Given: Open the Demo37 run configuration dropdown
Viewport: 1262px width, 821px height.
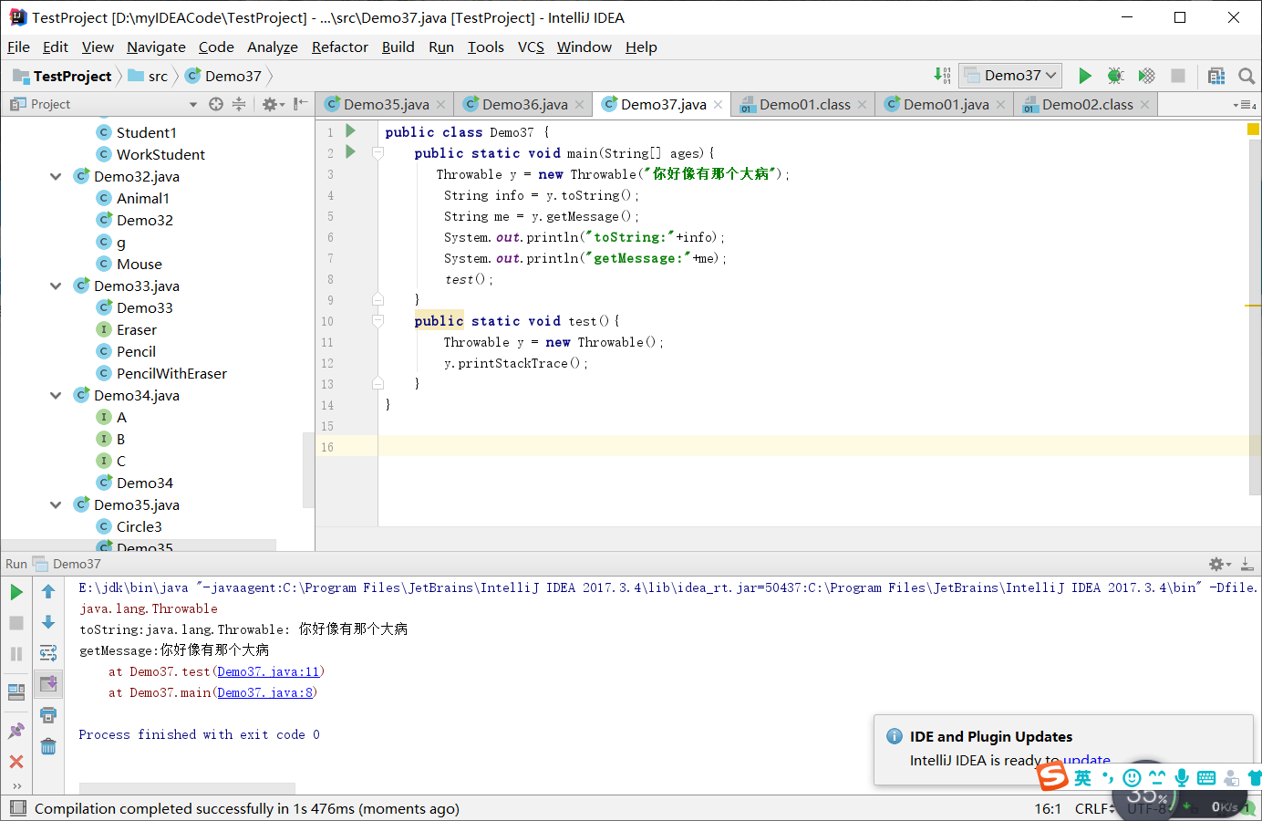Looking at the screenshot, I should pos(1010,76).
